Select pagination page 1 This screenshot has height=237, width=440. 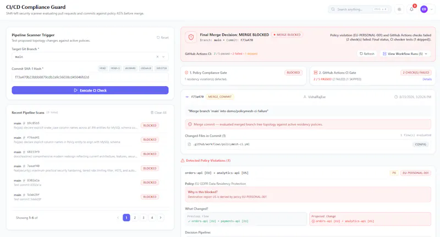tap(127, 218)
